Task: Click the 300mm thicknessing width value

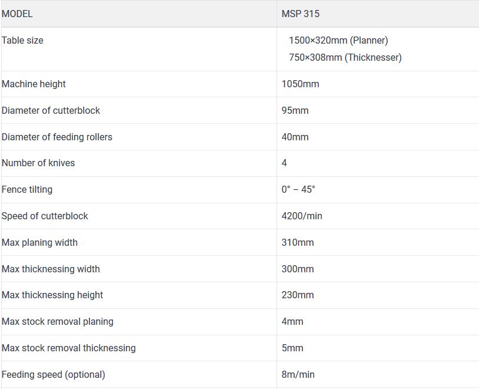Action: [298, 269]
